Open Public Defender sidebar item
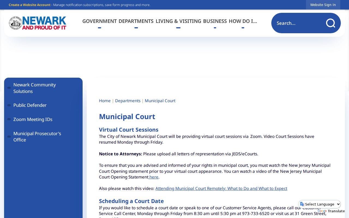This screenshot has height=218, width=349. point(43,105)
